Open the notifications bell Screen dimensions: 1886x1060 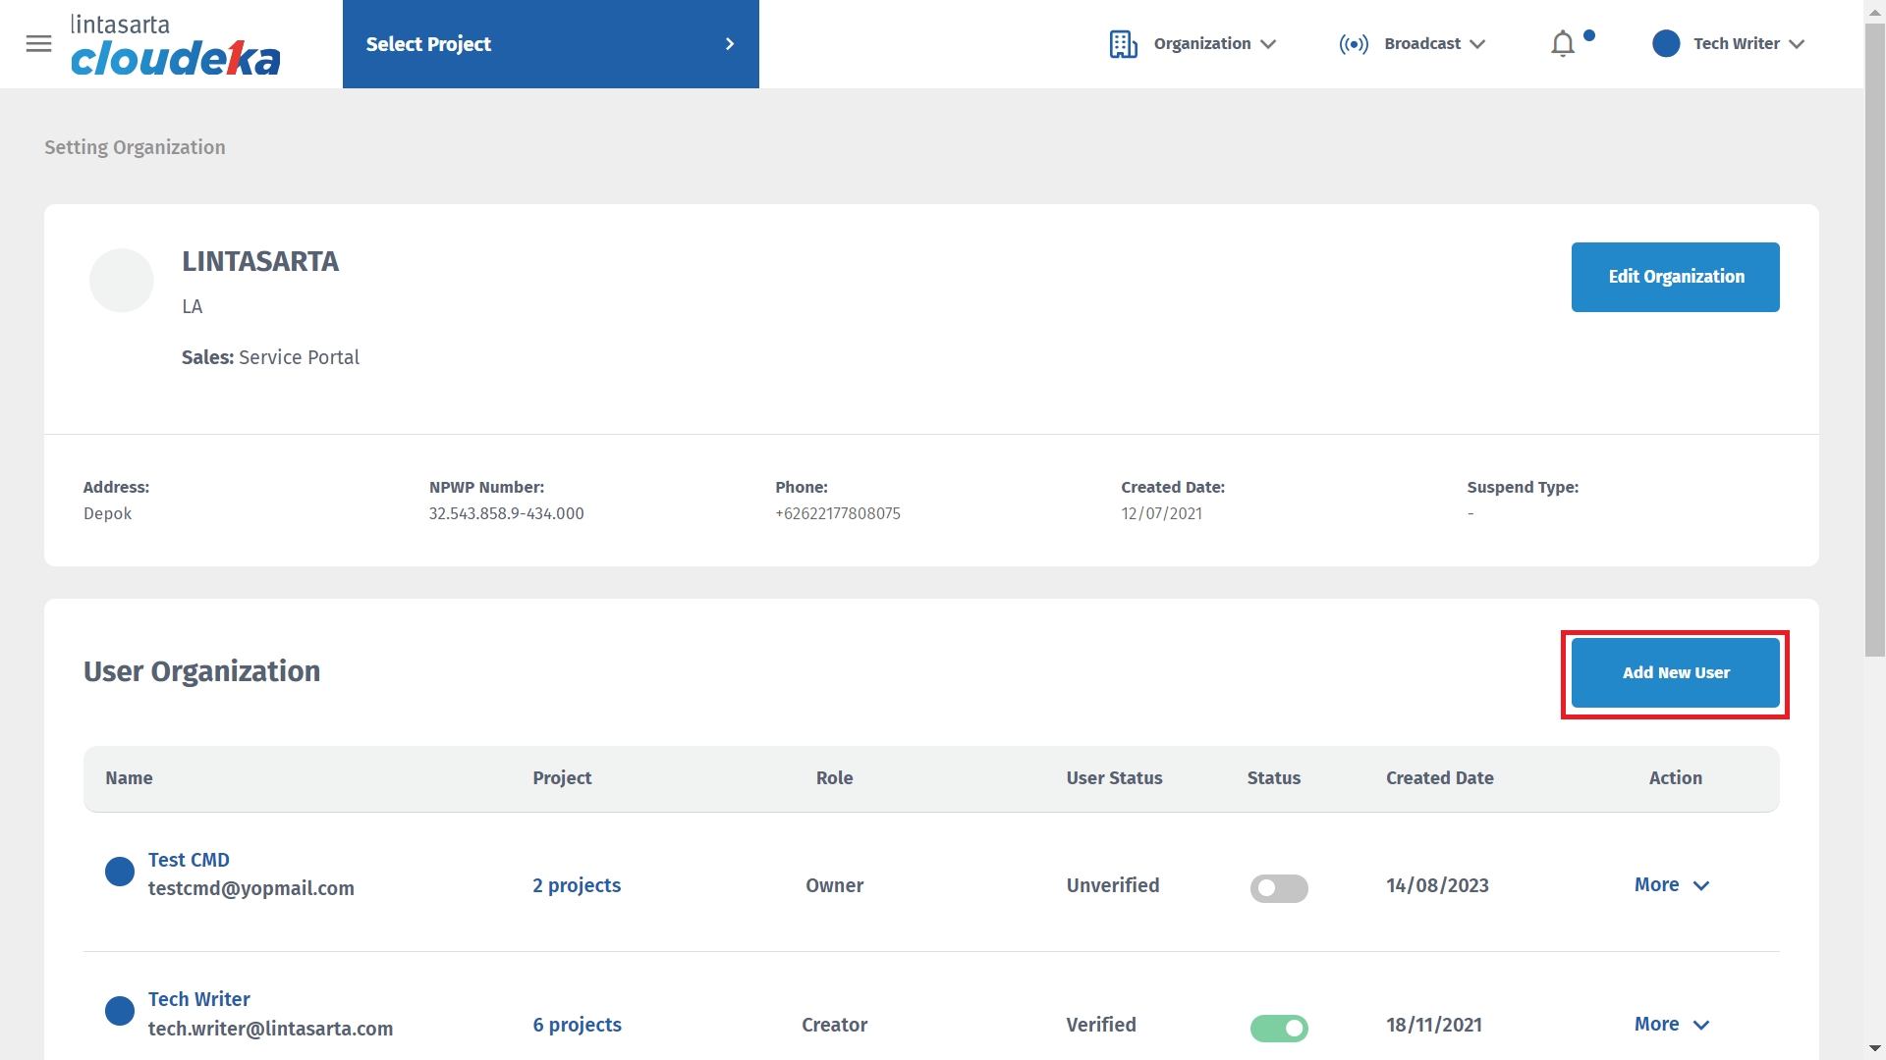pyautogui.click(x=1563, y=44)
